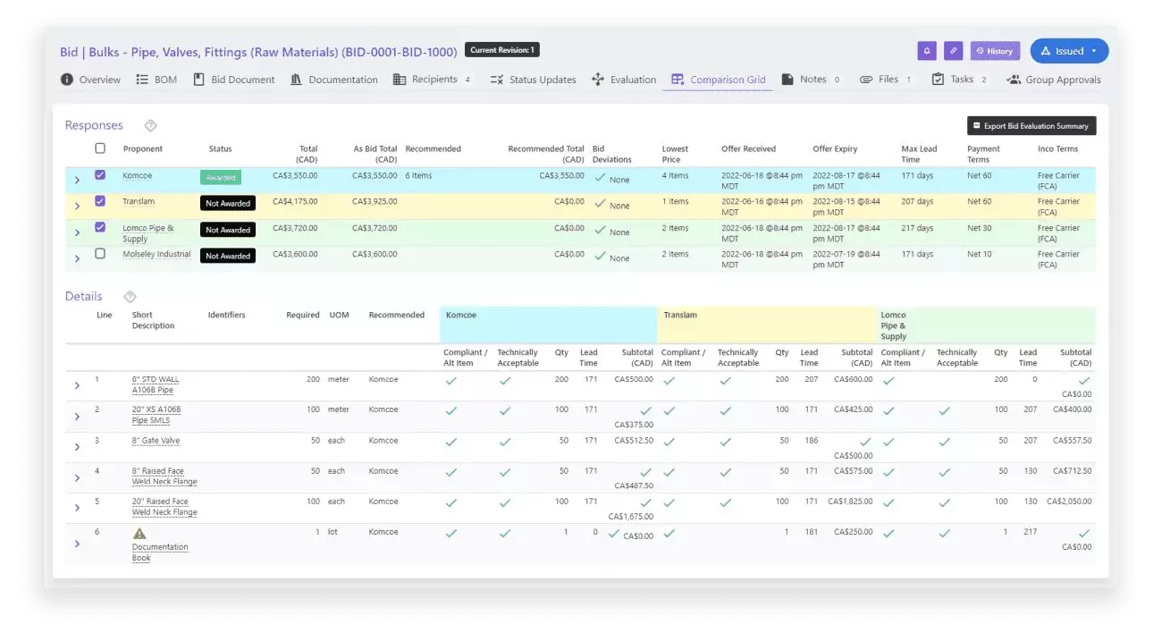Click the purple notification bell icon
This screenshot has height=633, width=1162.
(x=927, y=51)
